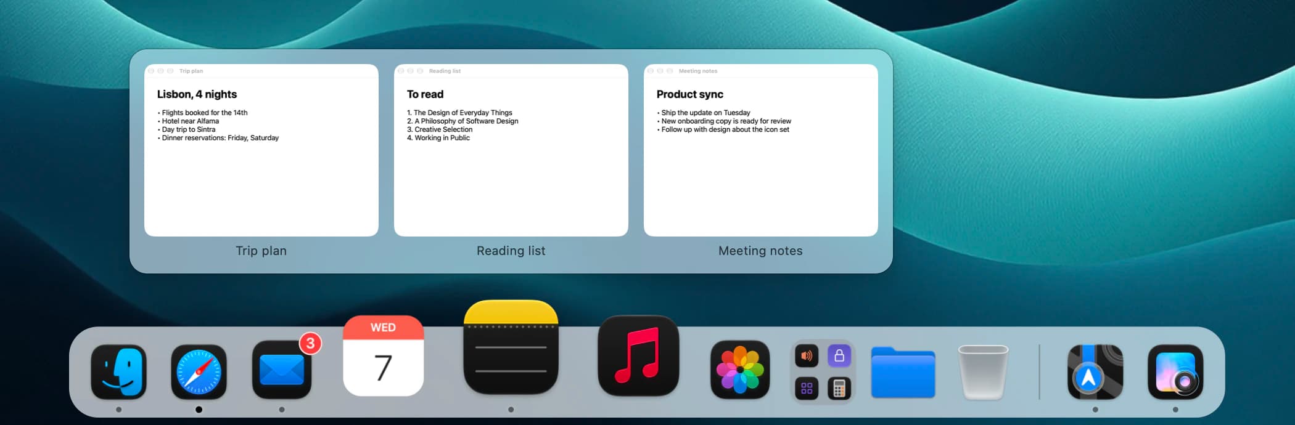The image size is (1295, 425).
Task: Close the Reading list window preview
Action: [401, 71]
